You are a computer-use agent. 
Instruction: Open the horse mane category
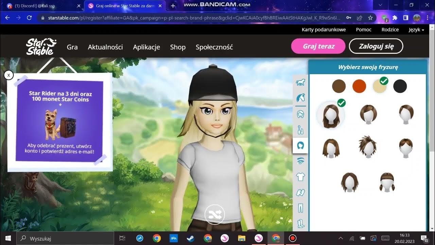coord(300,98)
